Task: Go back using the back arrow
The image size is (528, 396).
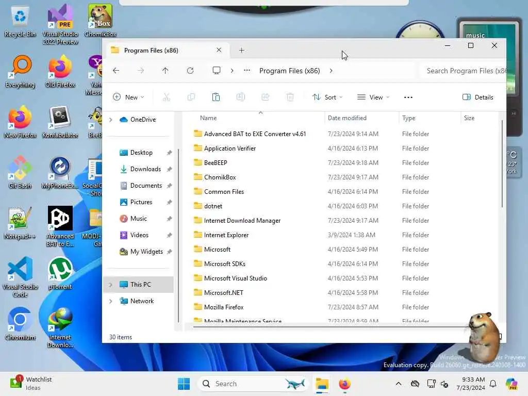Action: click(x=116, y=71)
